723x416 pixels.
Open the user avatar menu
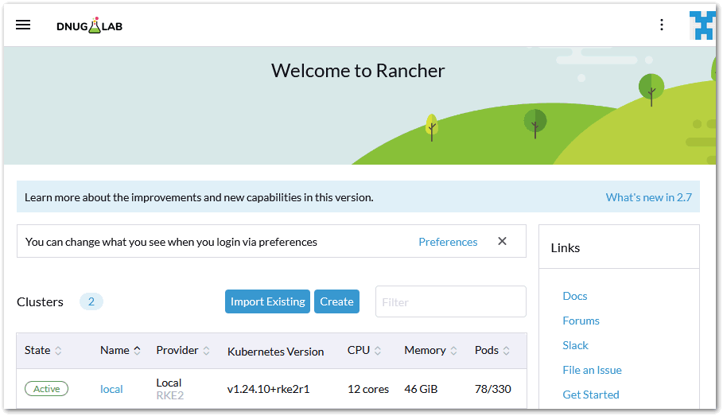(702, 25)
